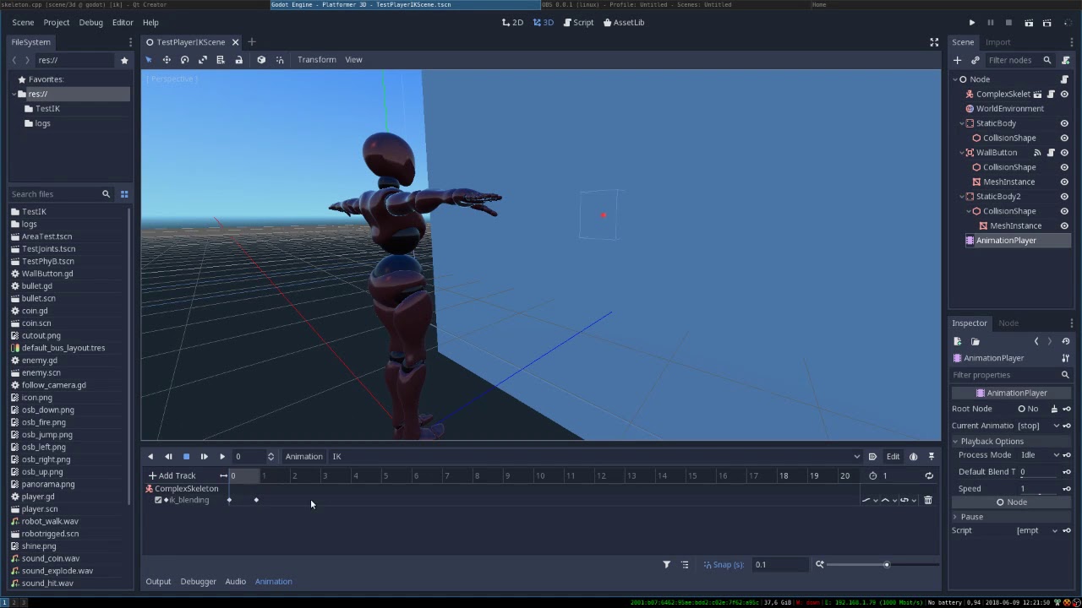The height and width of the screenshot is (608, 1082).
Task: Disable the ik_blending track checkbox
Action: (x=158, y=500)
